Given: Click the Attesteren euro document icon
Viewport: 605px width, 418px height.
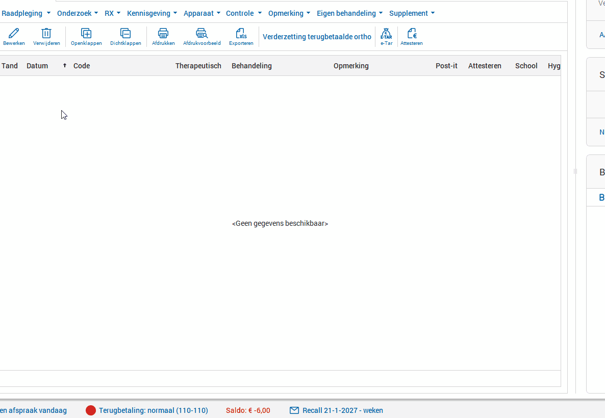Looking at the screenshot, I should pyautogui.click(x=412, y=33).
